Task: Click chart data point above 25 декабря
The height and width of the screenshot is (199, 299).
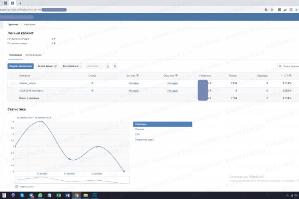Action: [97, 146]
